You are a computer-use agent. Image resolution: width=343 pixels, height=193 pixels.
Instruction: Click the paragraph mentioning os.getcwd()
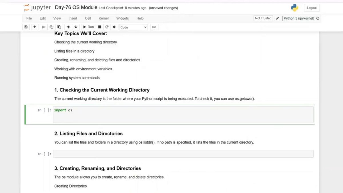[x=154, y=99]
